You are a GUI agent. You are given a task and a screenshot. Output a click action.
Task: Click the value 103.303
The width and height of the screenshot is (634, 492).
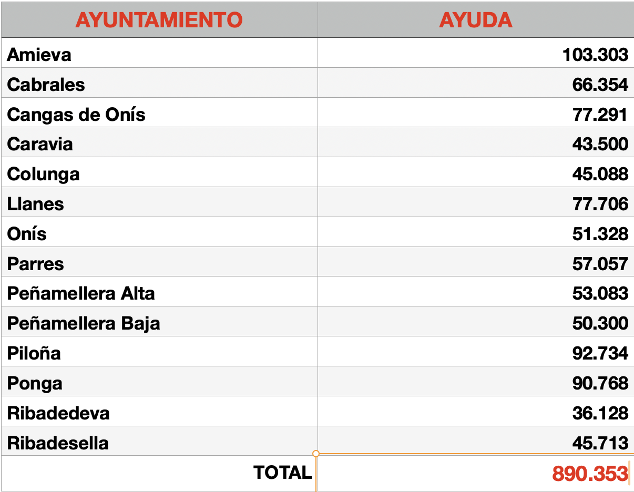click(x=595, y=55)
